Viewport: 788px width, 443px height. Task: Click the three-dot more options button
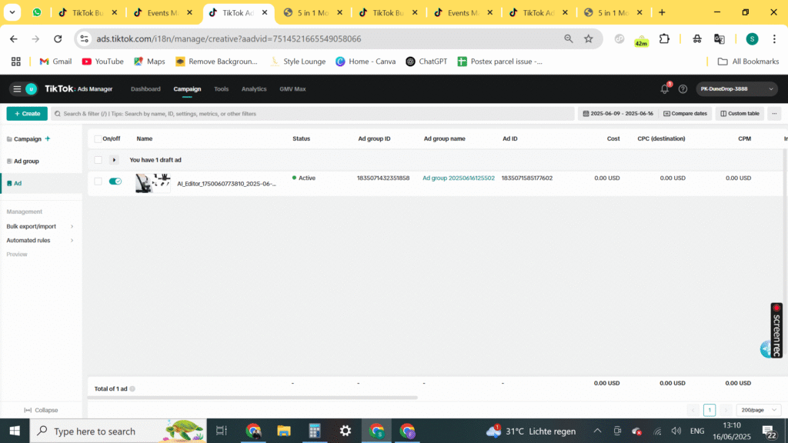pos(774,114)
